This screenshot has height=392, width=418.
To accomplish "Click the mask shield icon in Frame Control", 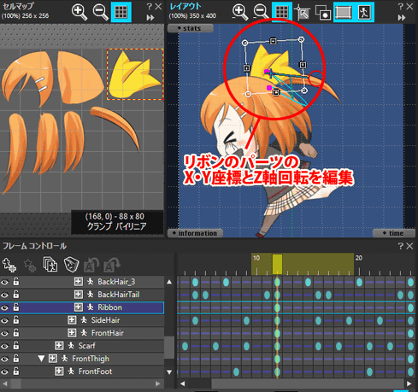I will (x=71, y=265).
